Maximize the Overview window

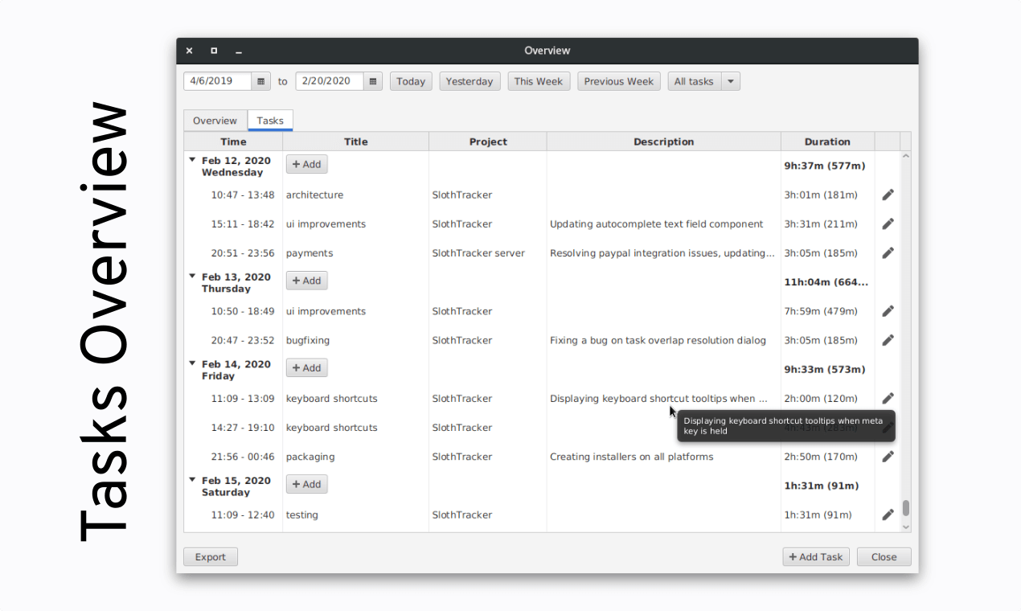pos(214,51)
